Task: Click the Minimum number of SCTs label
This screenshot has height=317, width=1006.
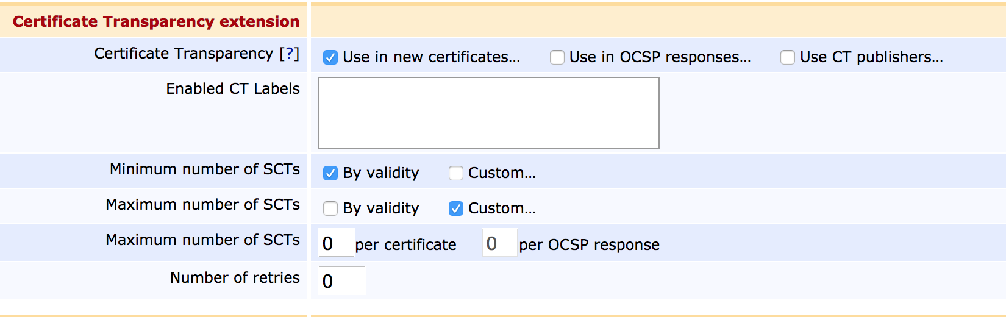Action: coord(205,169)
